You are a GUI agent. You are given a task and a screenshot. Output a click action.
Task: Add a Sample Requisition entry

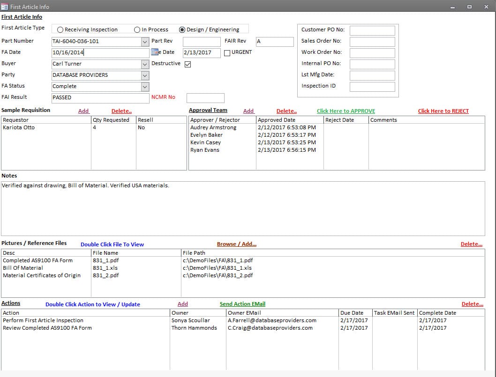83,111
